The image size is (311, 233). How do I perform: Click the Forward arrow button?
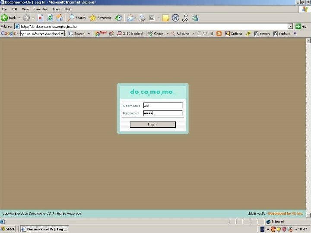(x=26, y=18)
